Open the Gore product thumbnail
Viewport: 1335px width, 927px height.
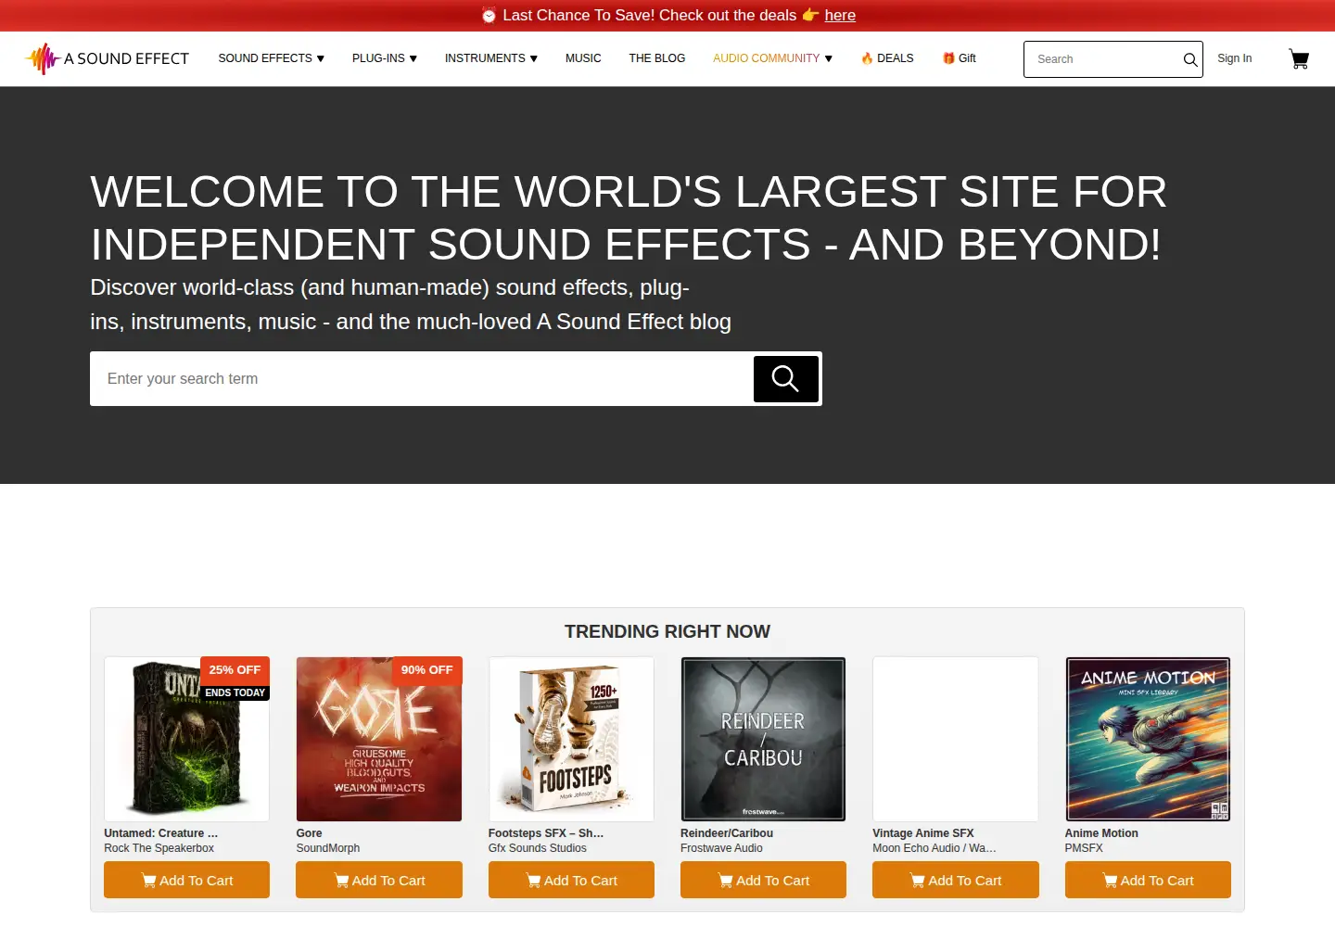[x=379, y=739]
